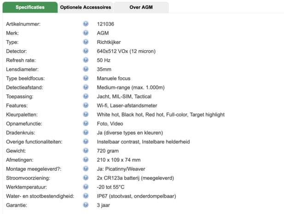Screen dimensions: 284x214
Task: Select the -20 tot 55°C value
Action: pos(110,187)
